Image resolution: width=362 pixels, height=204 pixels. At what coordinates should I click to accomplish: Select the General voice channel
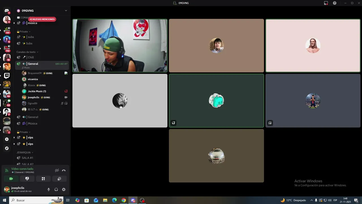(x=42, y=65)
